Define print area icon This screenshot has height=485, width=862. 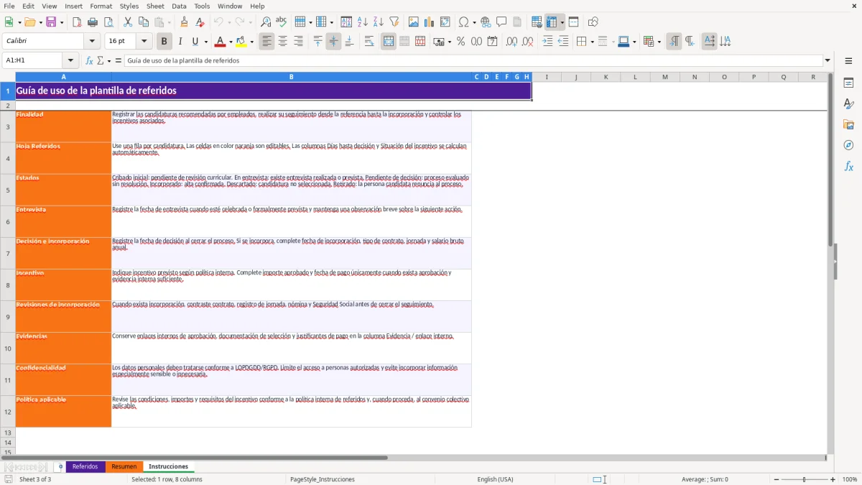click(x=537, y=22)
